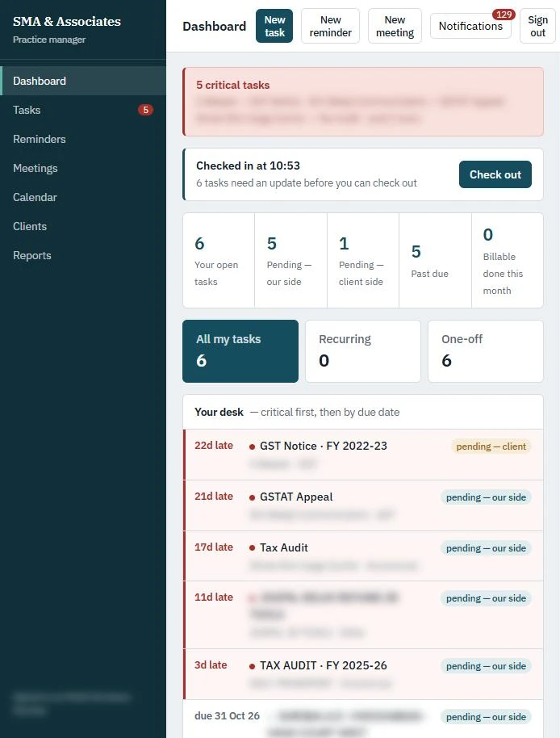Click the 21d late label

click(214, 496)
